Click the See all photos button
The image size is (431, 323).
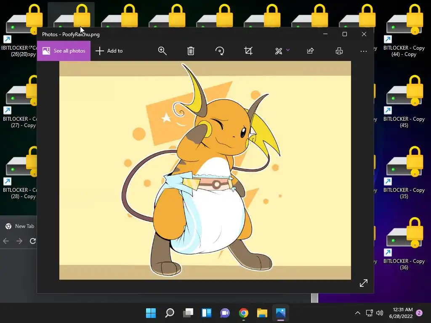click(64, 51)
